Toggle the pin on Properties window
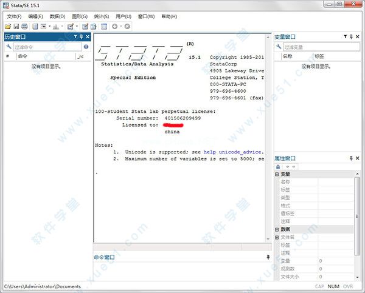 pos(351,158)
